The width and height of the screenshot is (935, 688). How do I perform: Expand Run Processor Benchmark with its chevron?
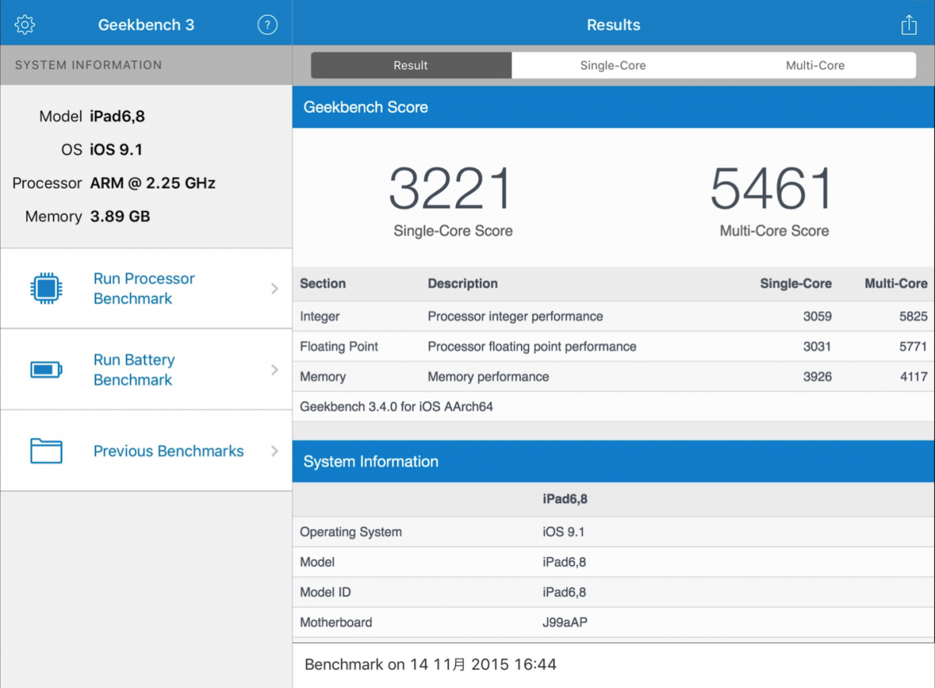point(274,288)
